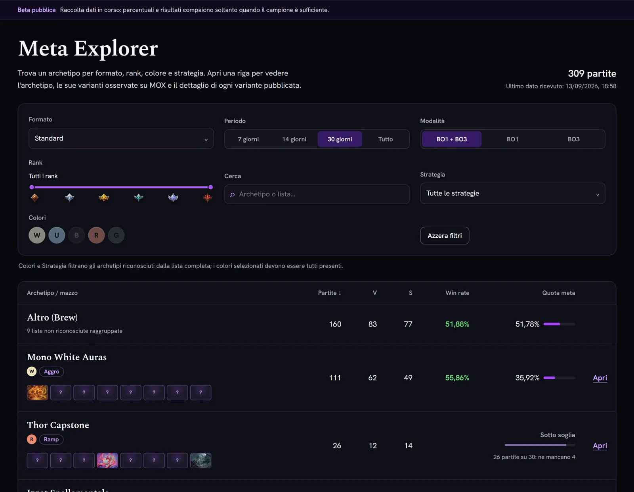Click the Ramp strategy tag
The height and width of the screenshot is (492, 634).
coord(52,439)
